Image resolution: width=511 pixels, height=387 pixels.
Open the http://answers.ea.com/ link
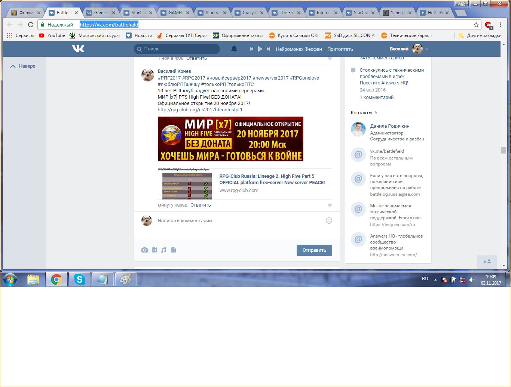click(x=394, y=255)
